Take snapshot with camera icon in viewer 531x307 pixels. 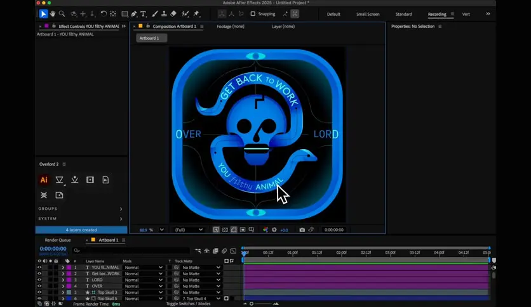(x=302, y=230)
